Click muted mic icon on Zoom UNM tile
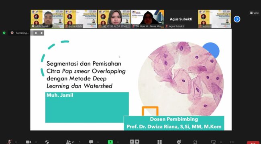The height and width of the screenshot is (144, 261). pyautogui.click(x=66, y=26)
